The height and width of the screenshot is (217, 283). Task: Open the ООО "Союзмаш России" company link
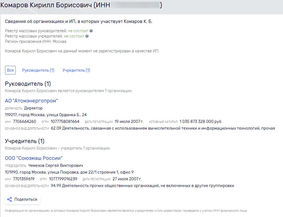(x=34, y=158)
